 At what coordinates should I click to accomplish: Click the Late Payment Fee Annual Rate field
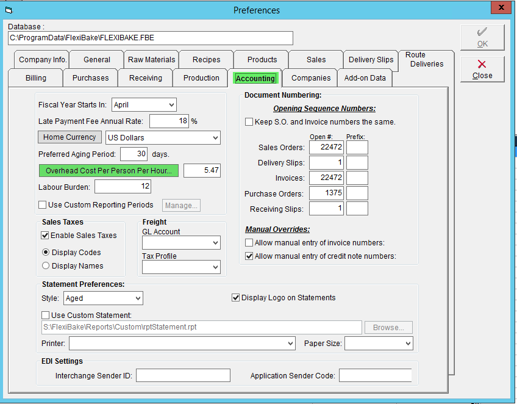[169, 121]
